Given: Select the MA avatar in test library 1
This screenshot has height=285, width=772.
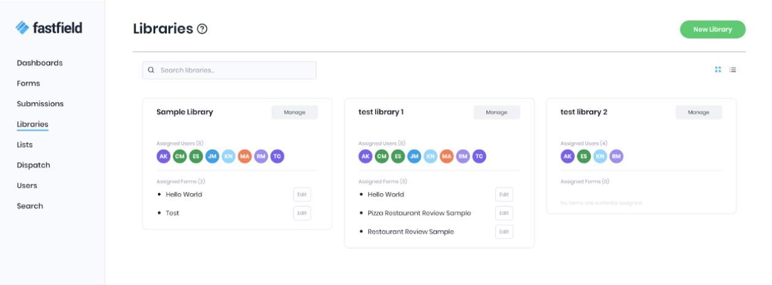Looking at the screenshot, I should pos(447,157).
